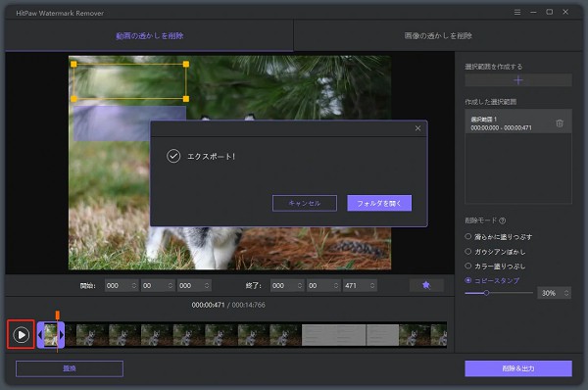Click right trim handle of timeline clip

62,335
